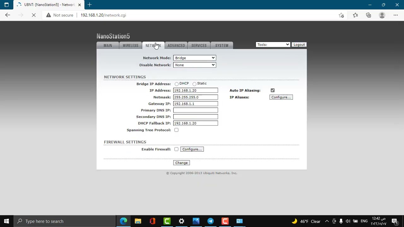Open Microsoft Edge from the taskbar

coord(123,221)
